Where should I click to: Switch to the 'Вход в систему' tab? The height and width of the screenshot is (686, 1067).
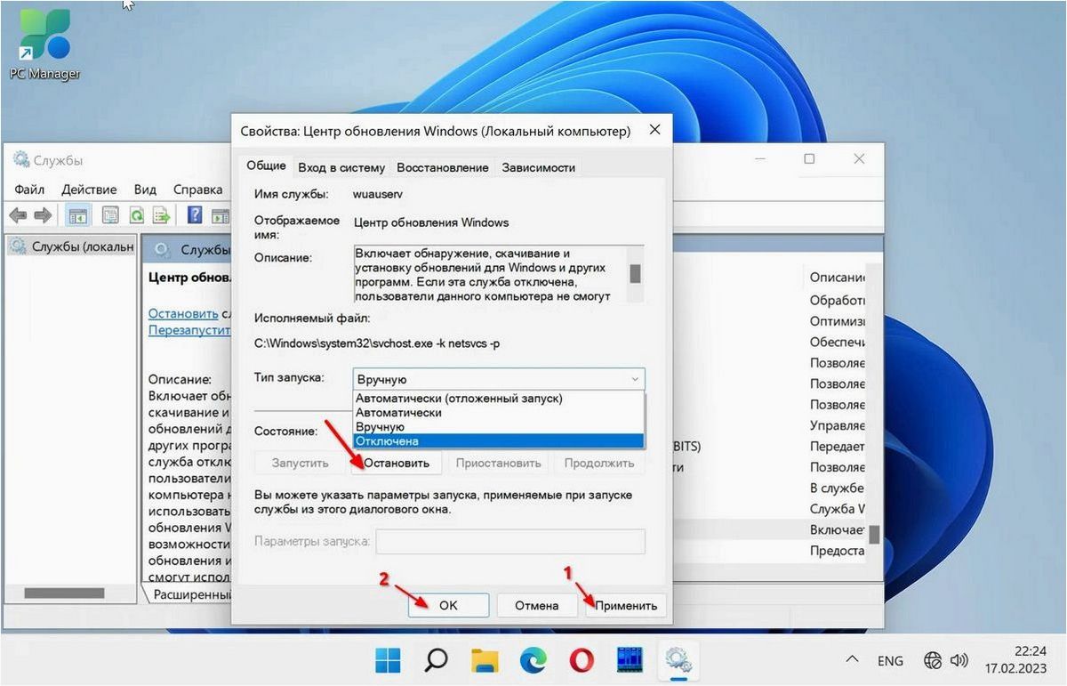tap(341, 167)
